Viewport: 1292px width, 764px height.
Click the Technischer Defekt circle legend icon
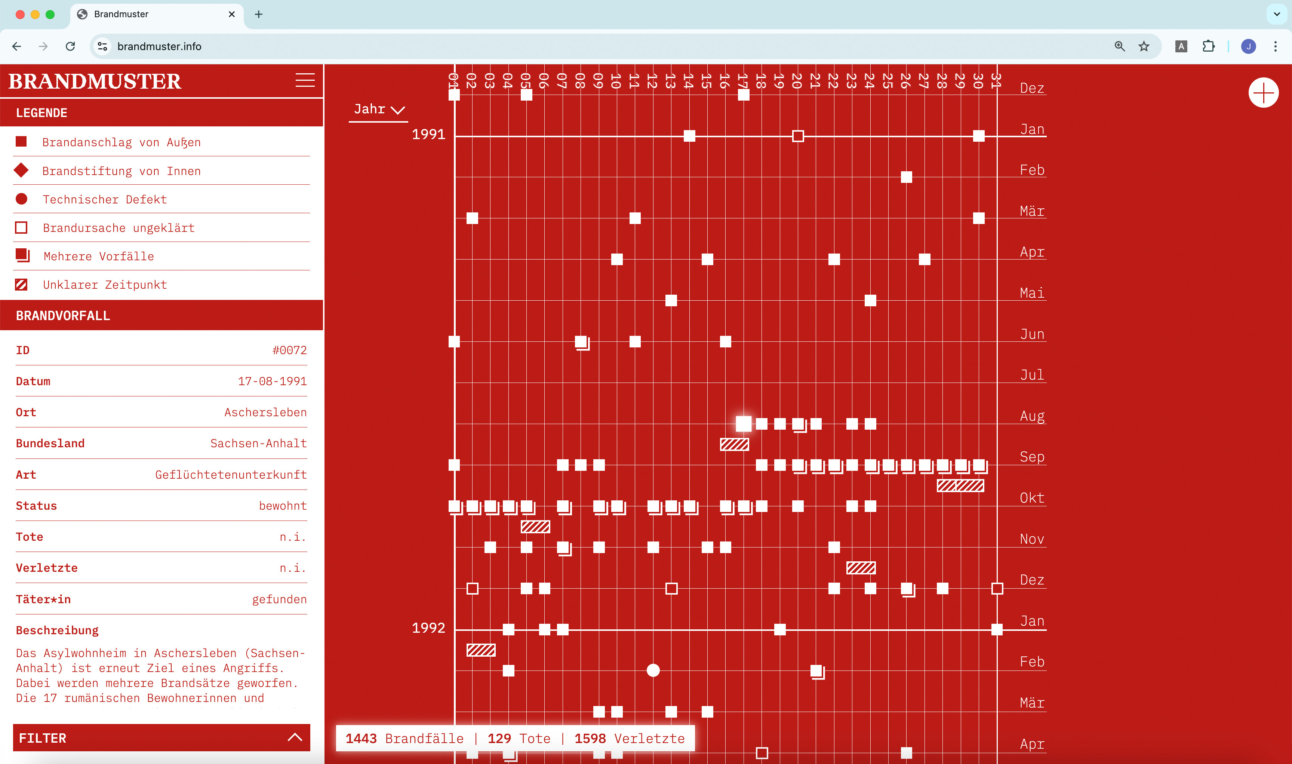tap(21, 199)
